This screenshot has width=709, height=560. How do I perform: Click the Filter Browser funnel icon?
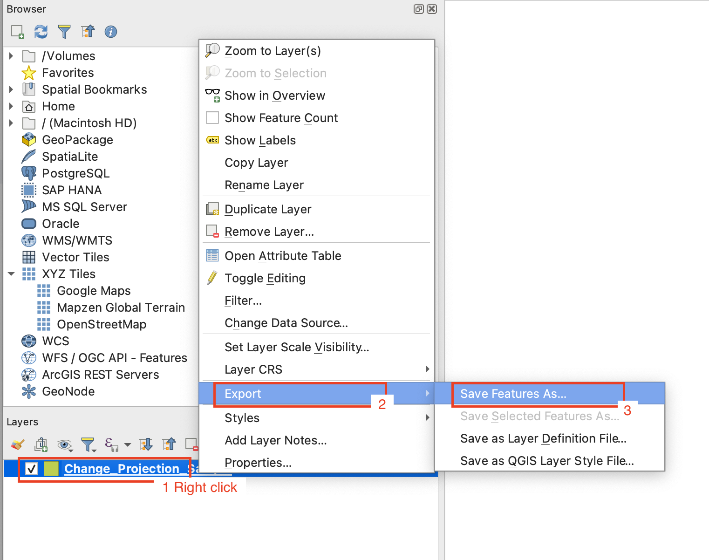[64, 32]
